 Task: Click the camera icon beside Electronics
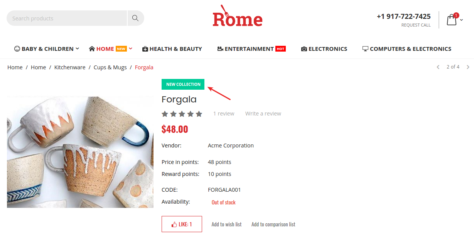pyautogui.click(x=304, y=49)
